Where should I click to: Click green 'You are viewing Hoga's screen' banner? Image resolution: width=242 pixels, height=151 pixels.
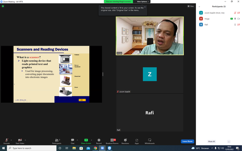tap(118, 2)
